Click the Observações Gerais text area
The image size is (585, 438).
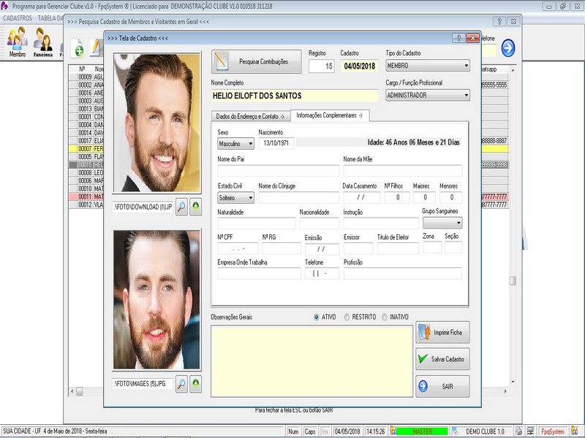pos(312,361)
